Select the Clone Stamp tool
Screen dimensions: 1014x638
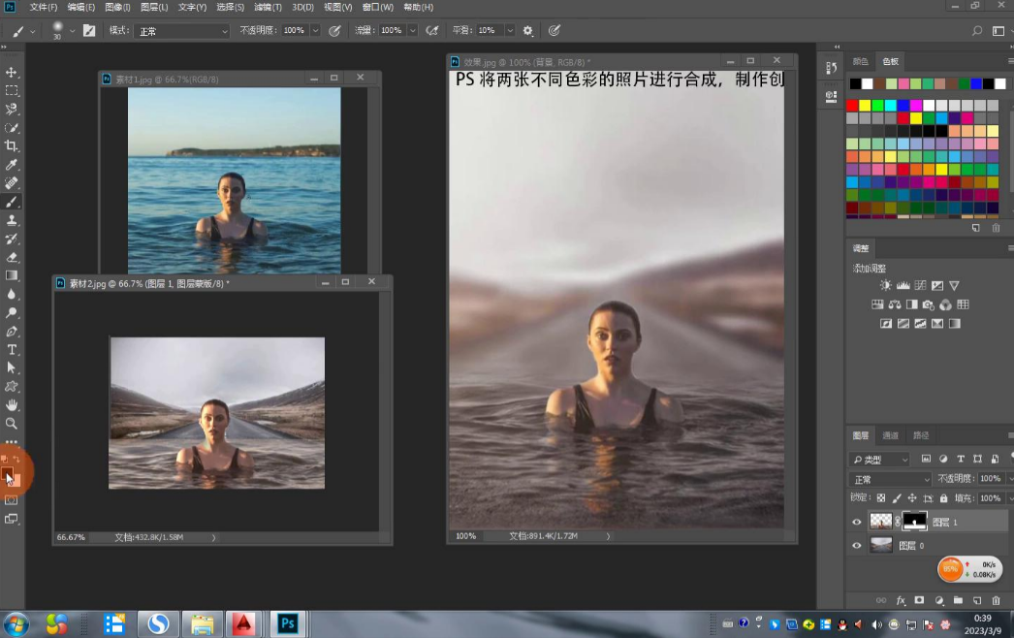12,220
